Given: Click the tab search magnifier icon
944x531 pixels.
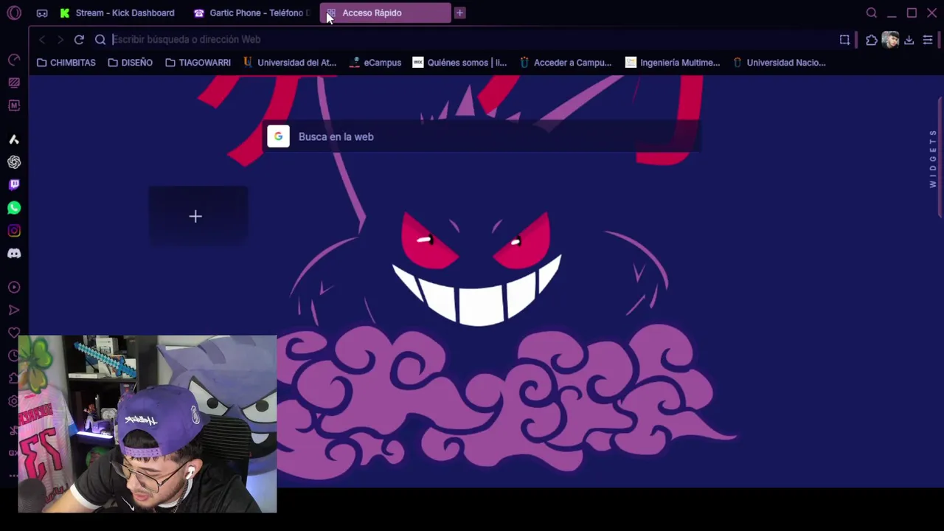Looking at the screenshot, I should click(872, 13).
